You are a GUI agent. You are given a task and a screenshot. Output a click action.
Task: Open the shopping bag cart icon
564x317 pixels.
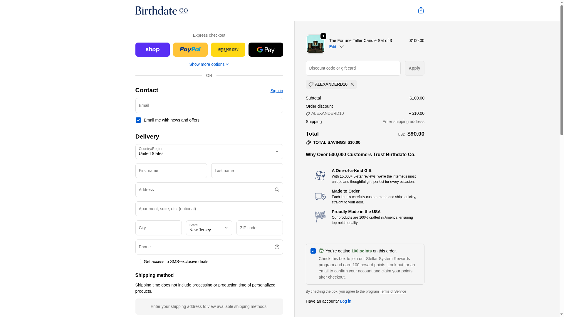pyautogui.click(x=421, y=10)
